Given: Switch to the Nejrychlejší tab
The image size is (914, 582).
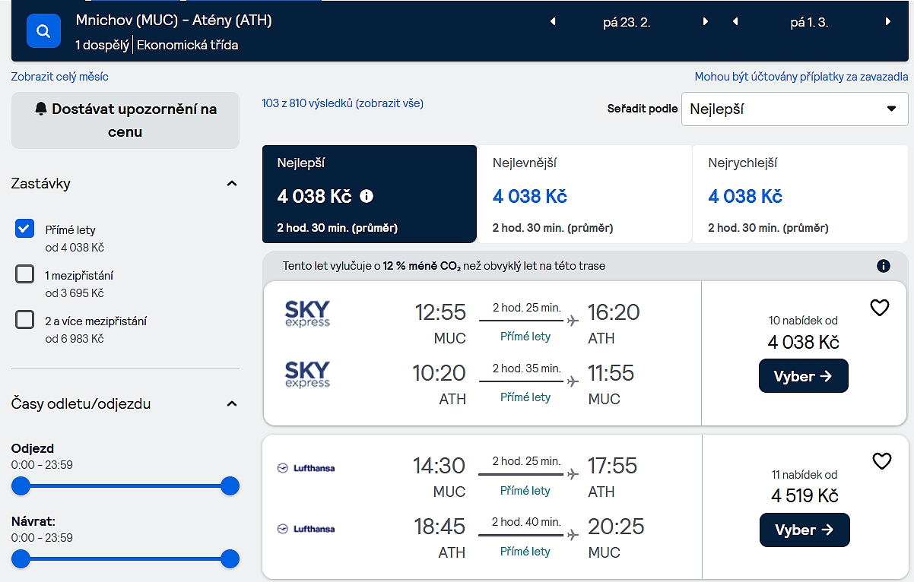Looking at the screenshot, I should (799, 194).
